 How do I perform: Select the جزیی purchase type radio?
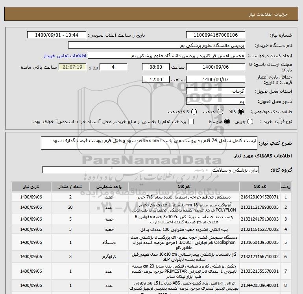[250, 122]
